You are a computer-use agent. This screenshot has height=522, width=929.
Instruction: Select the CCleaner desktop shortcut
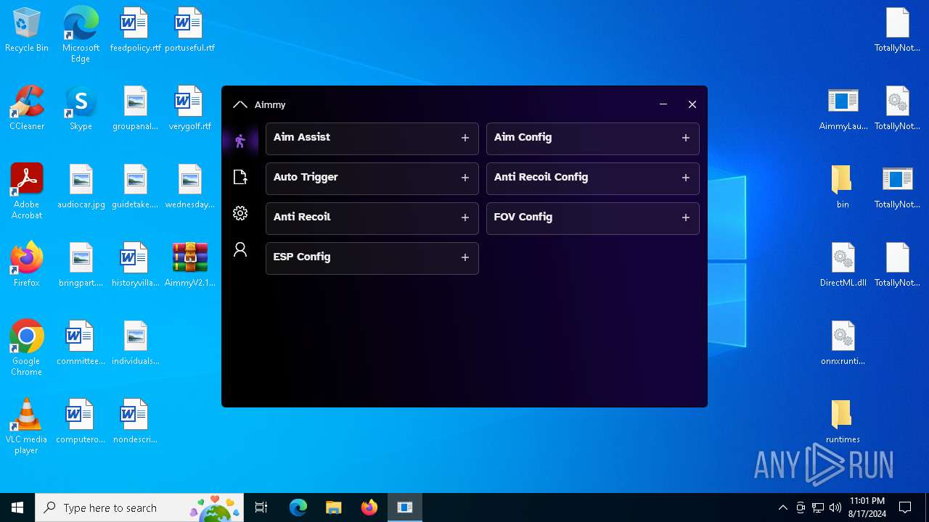point(27,109)
